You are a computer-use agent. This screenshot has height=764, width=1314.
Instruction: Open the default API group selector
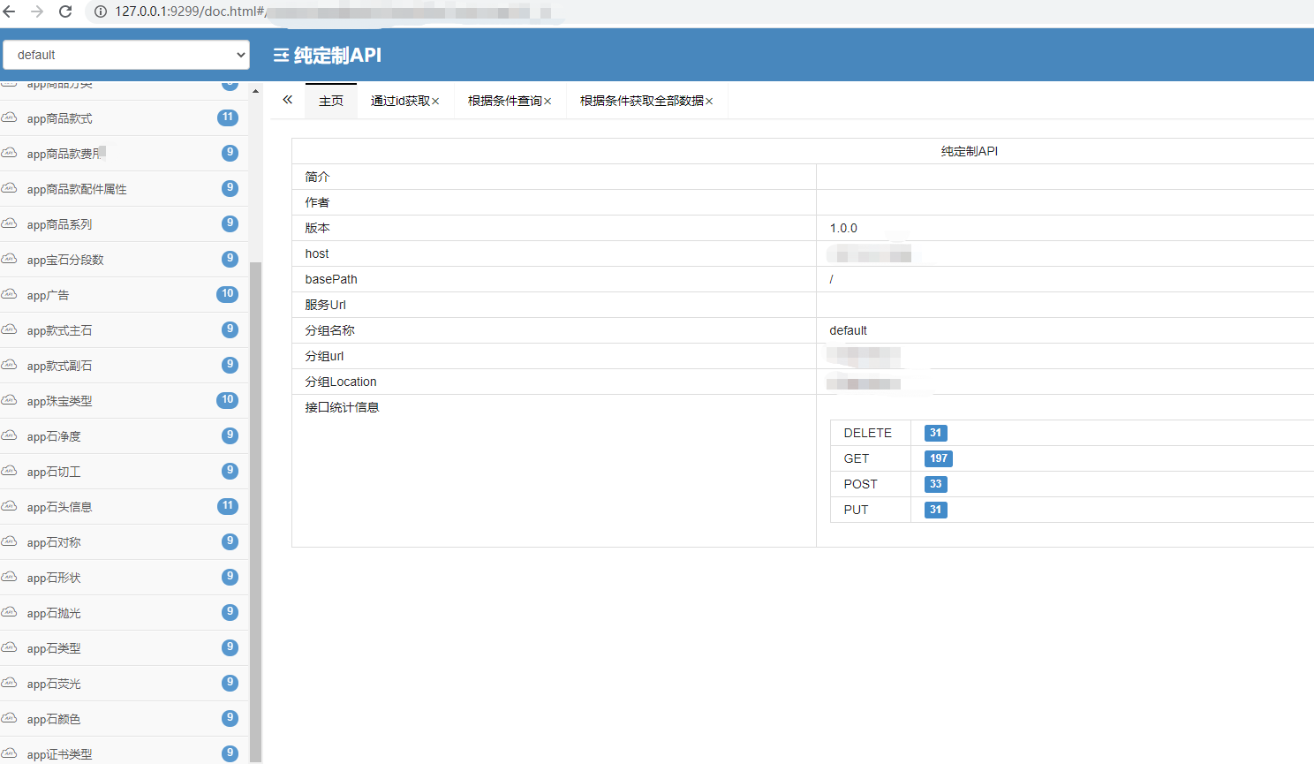coord(125,55)
